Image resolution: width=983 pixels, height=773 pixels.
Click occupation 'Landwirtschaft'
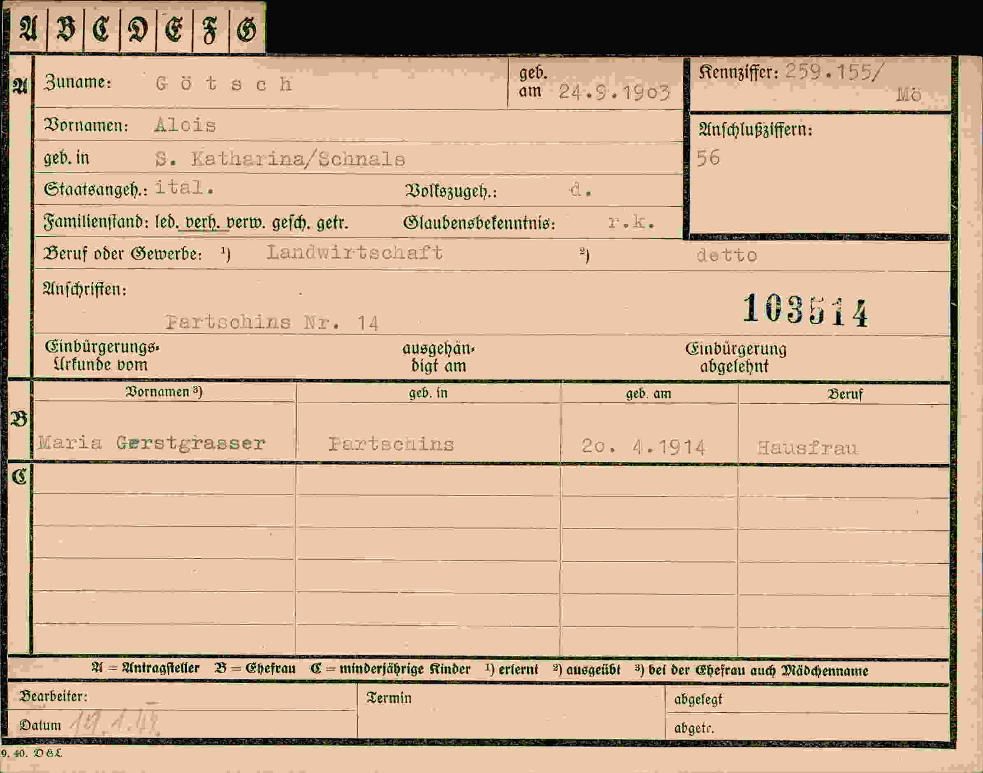tap(355, 253)
